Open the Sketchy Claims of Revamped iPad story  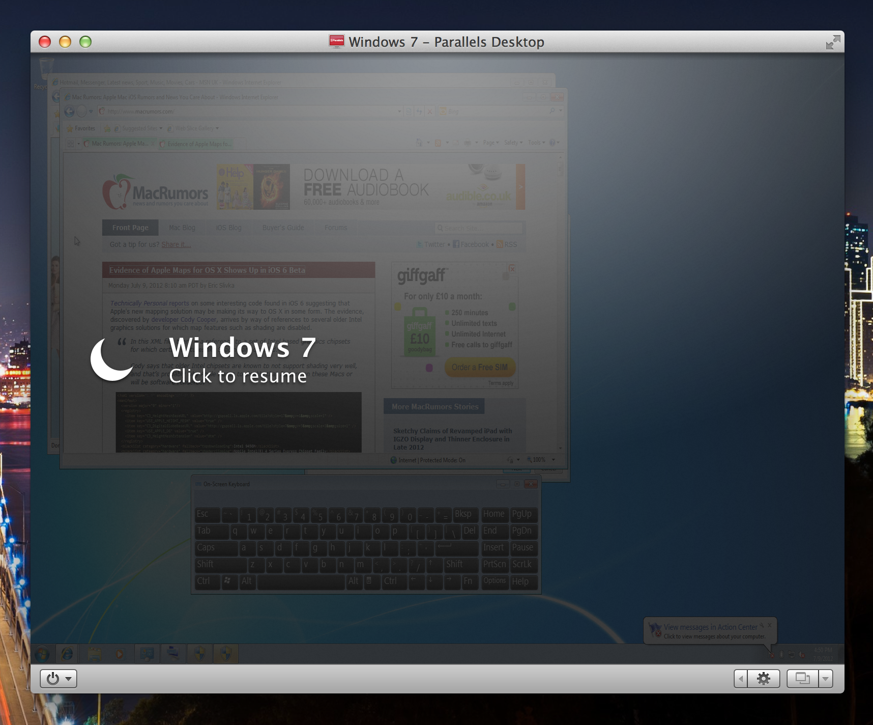click(x=452, y=439)
